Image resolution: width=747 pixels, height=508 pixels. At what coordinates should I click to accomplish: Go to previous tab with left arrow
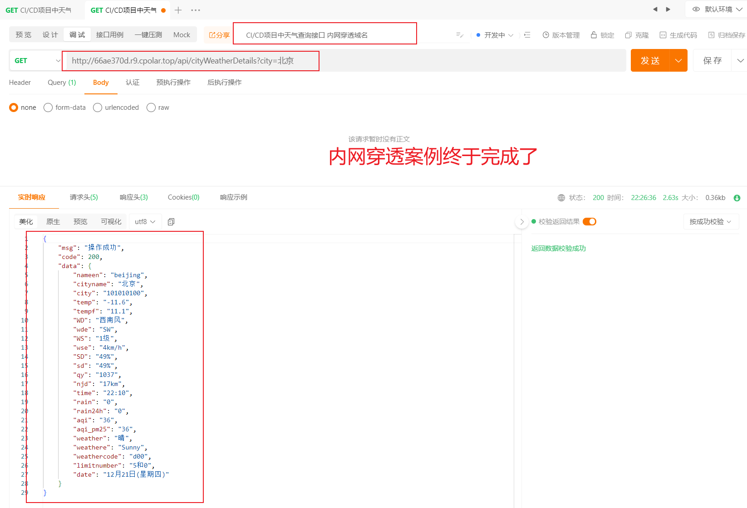655,9
